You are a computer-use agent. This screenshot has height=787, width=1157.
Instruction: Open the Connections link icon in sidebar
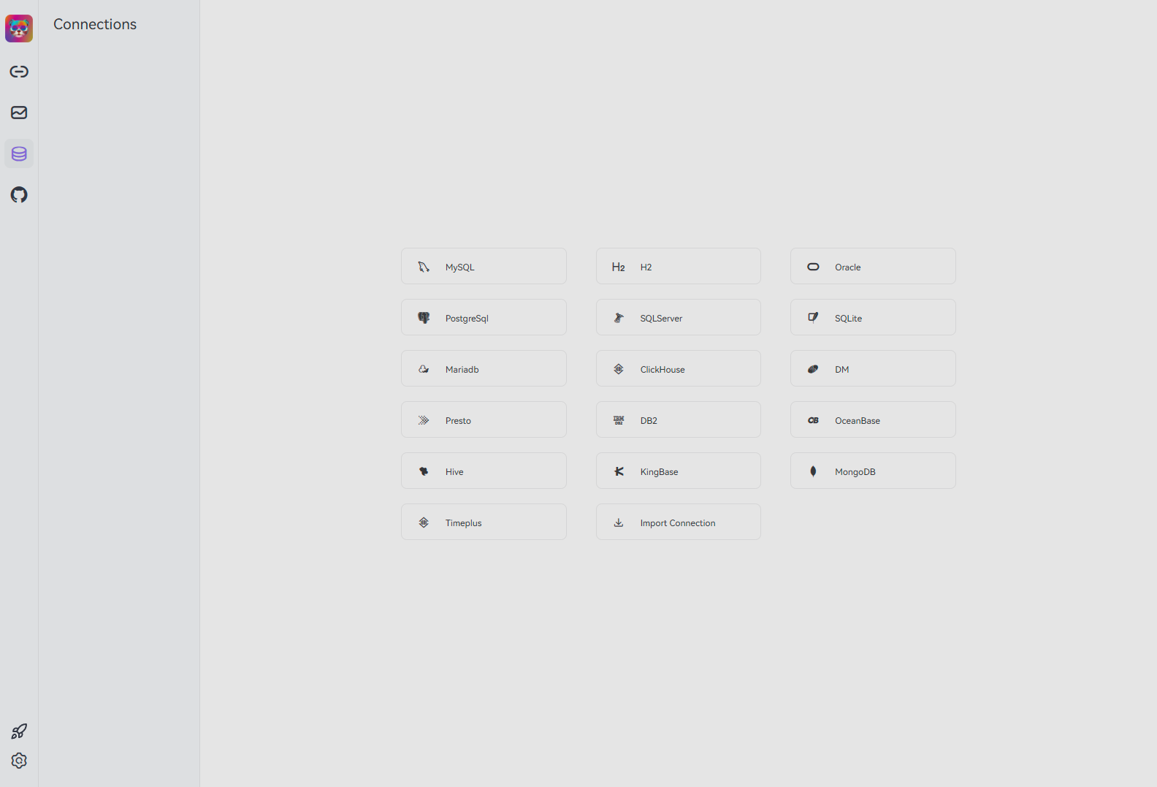[x=19, y=72]
